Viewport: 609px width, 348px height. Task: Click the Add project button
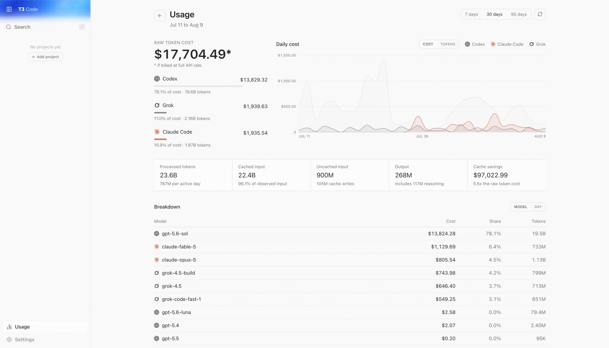coord(45,57)
